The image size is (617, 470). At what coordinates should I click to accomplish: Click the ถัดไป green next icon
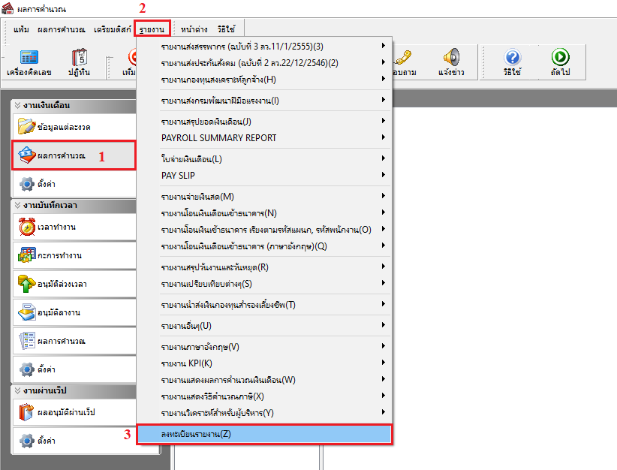tap(560, 62)
